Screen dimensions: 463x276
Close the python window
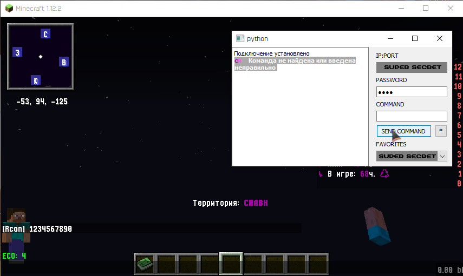point(440,38)
